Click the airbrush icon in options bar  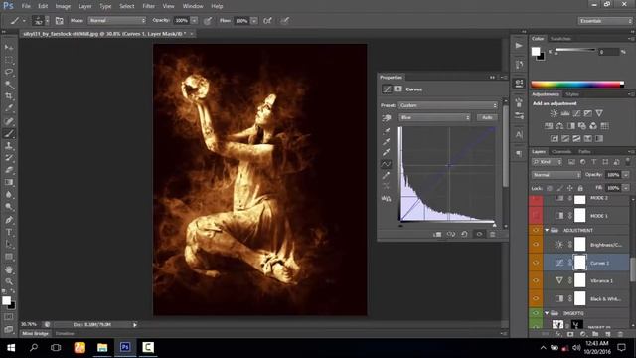pyautogui.click(x=267, y=20)
